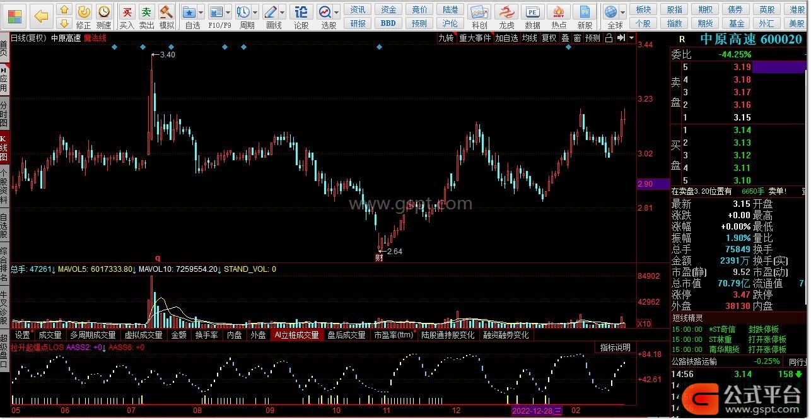Switch to the 虚拟成交量 tab
The width and height of the screenshot is (811, 420).
pyautogui.click(x=143, y=335)
